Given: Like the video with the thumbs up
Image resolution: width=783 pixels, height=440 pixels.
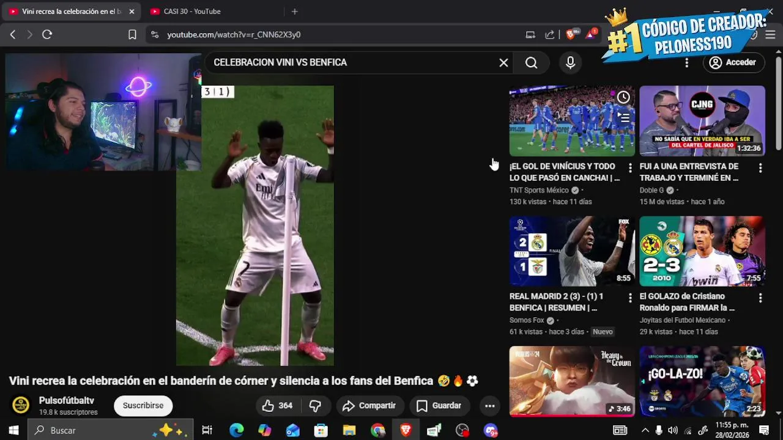Looking at the screenshot, I should [277, 406].
